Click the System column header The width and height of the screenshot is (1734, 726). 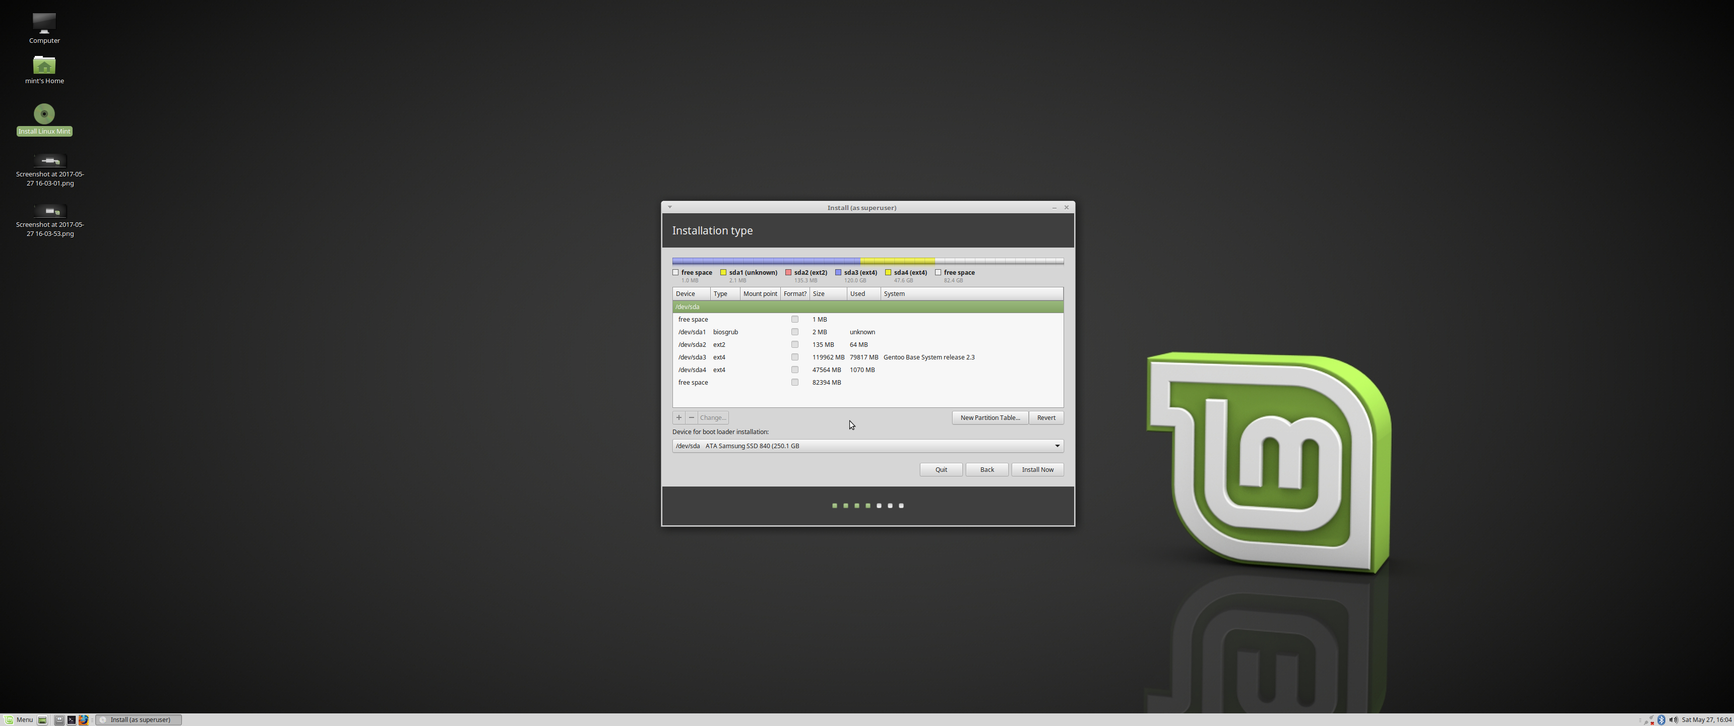[972, 293]
